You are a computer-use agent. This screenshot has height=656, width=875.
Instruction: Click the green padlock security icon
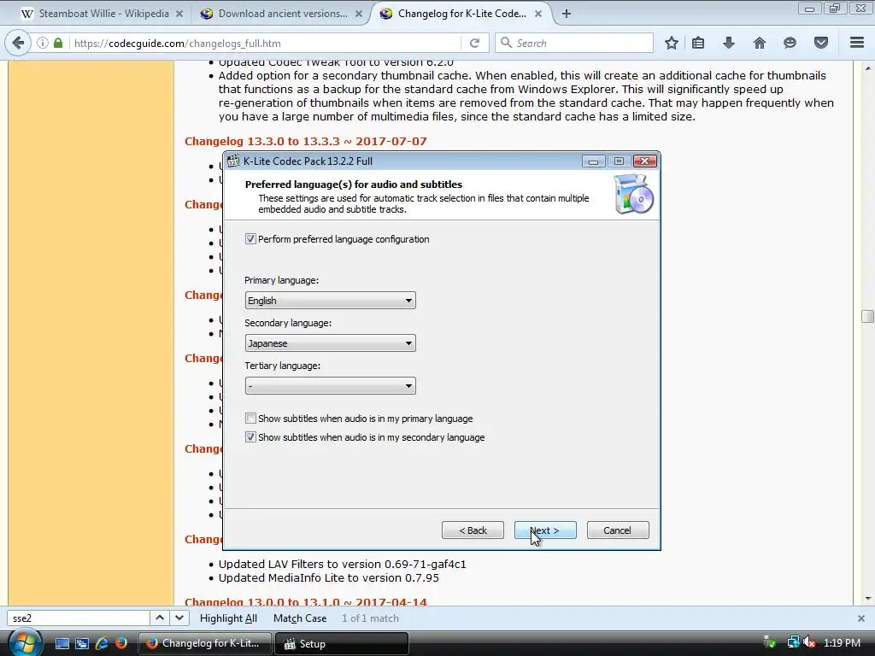coord(58,43)
